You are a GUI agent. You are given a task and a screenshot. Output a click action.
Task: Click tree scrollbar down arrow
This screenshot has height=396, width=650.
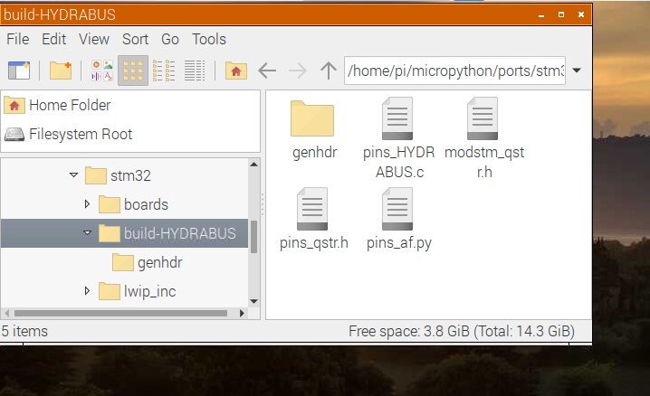coord(254,301)
